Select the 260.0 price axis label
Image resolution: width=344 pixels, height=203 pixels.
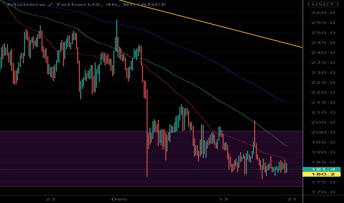point(323,13)
